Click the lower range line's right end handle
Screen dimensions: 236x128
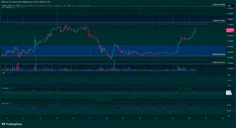pyautogui.click(x=208, y=59)
